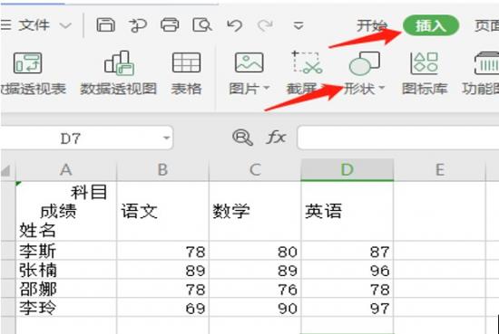499x334 pixels.
Task: Select column E header
Action: (x=439, y=170)
